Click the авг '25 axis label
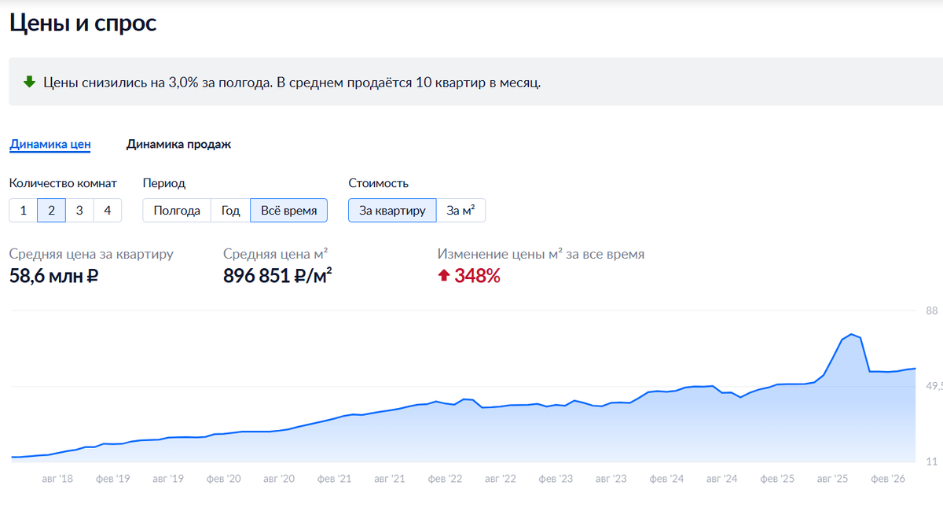 coord(833,478)
